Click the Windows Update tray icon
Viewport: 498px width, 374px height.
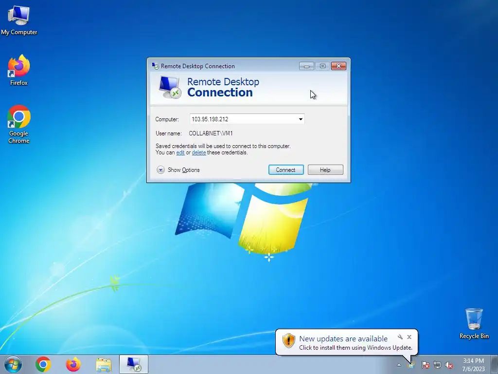pos(411,365)
